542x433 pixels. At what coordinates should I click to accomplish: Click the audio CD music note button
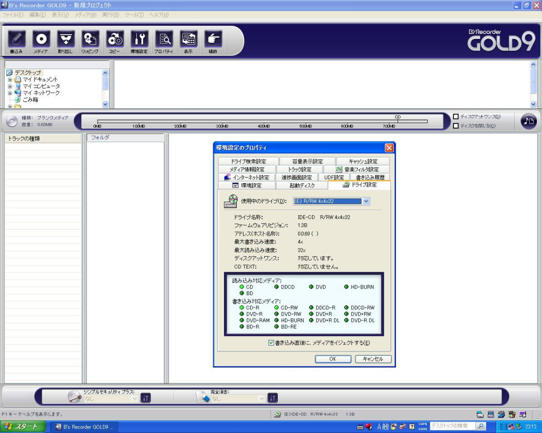tap(528, 120)
